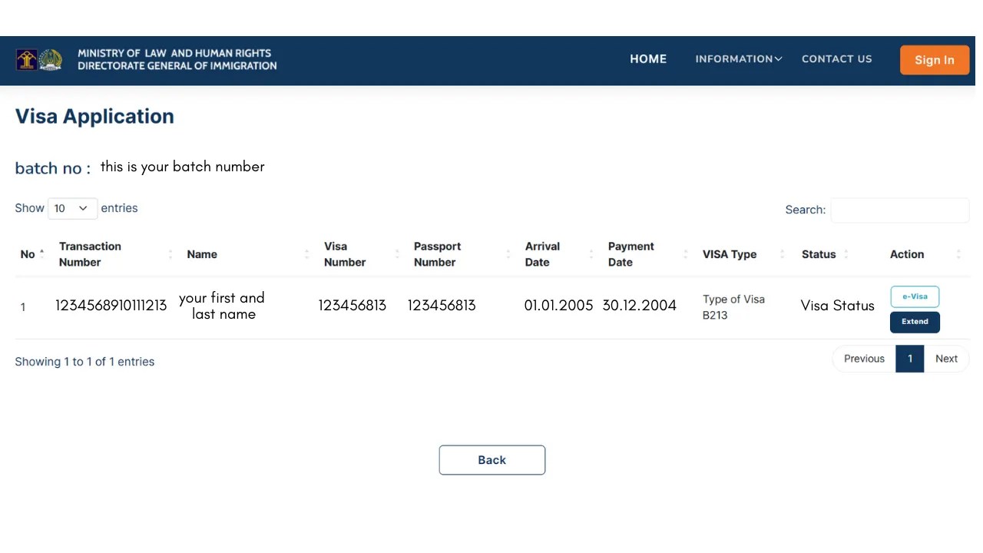
Task: Open the Show entries count dropdown
Action: pyautogui.click(x=72, y=208)
